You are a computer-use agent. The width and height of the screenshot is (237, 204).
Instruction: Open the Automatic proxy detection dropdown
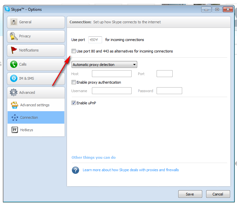pyautogui.click(x=104, y=65)
